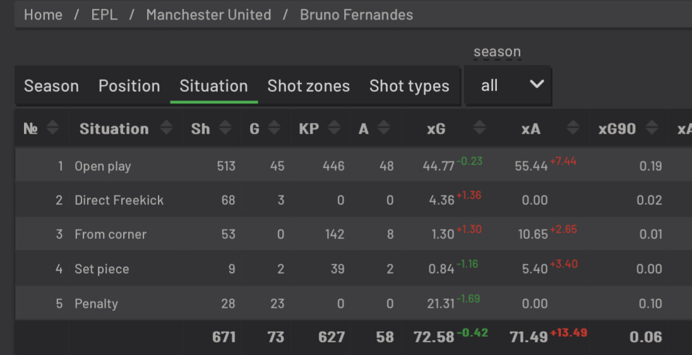This screenshot has width=692, height=355.
Task: Sort by xG90 column arrows
Action: tap(652, 128)
